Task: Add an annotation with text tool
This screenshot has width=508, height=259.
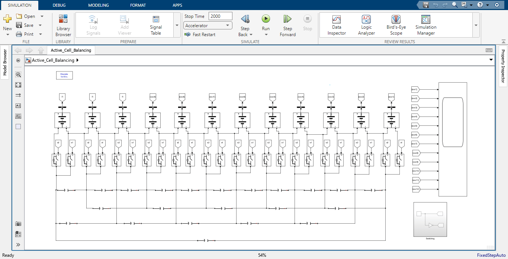Action: click(18, 106)
